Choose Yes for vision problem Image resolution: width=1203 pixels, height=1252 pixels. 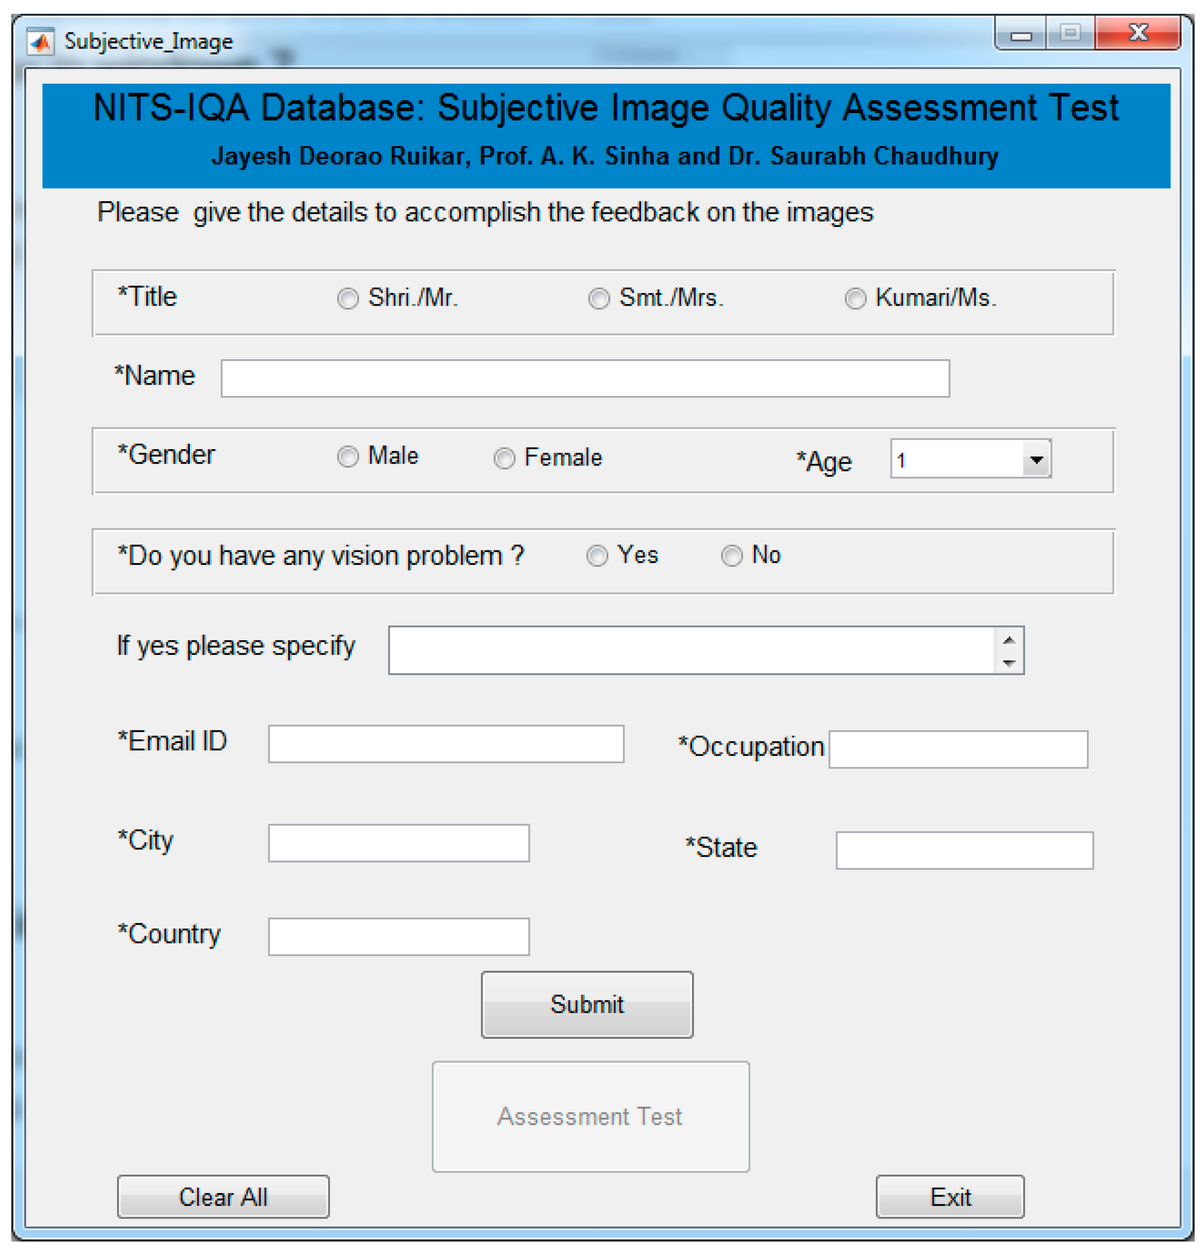pos(598,556)
